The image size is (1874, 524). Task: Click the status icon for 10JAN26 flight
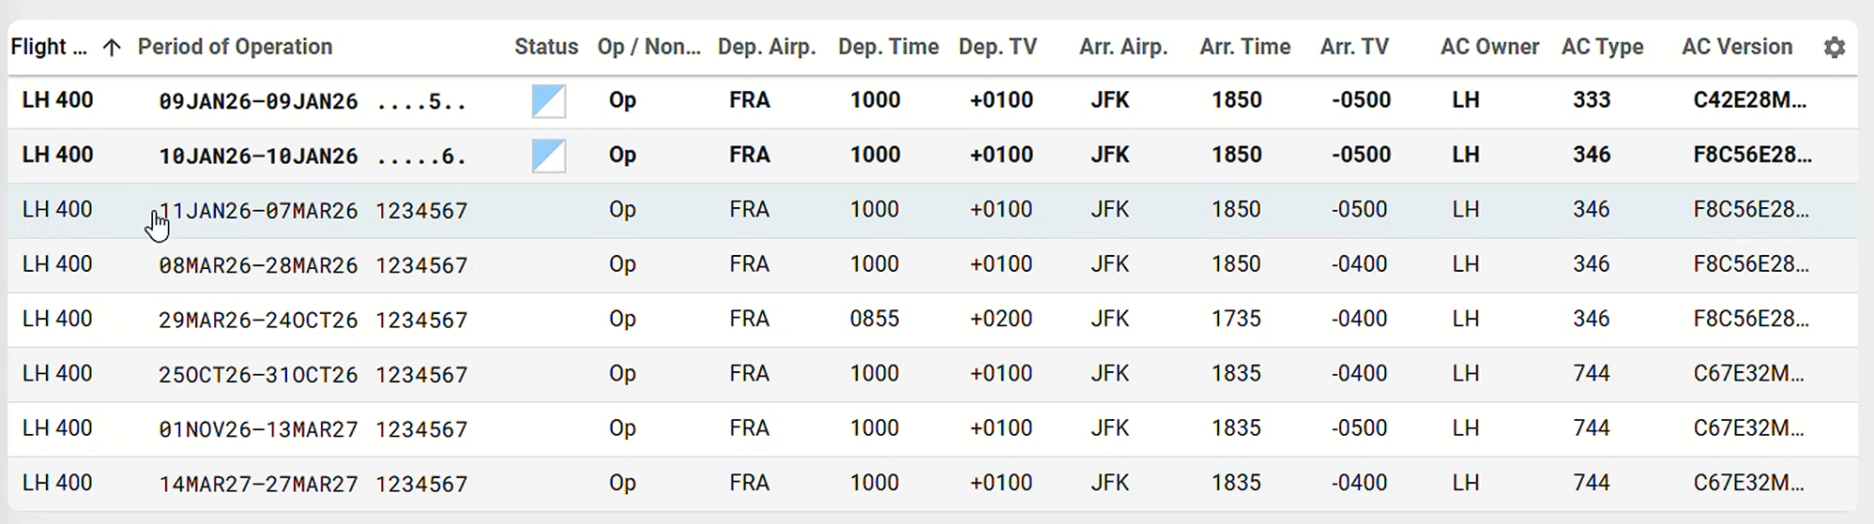(548, 156)
